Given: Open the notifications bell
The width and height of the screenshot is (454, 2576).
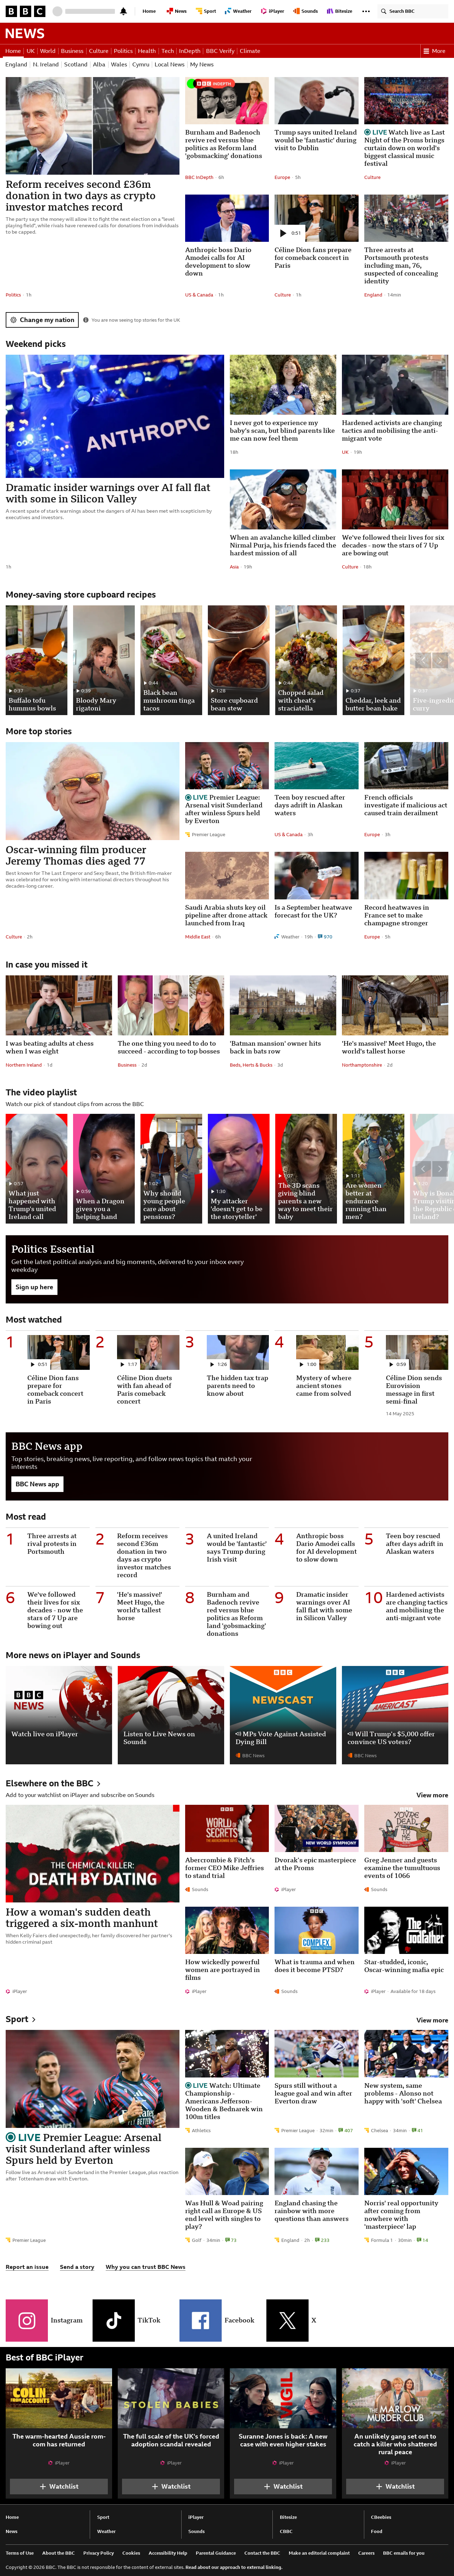Looking at the screenshot, I should click(123, 11).
